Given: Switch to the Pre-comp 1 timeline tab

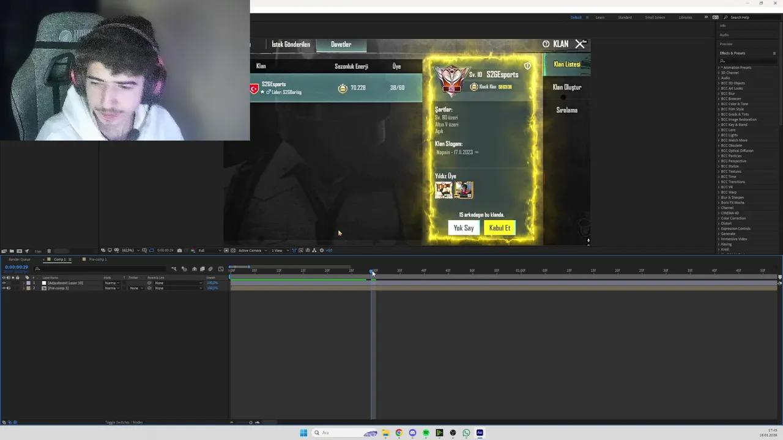Looking at the screenshot, I should tap(98, 259).
